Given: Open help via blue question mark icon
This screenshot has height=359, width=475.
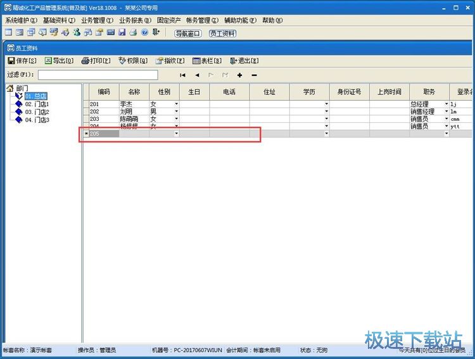Looking at the screenshot, I should (x=145, y=32).
